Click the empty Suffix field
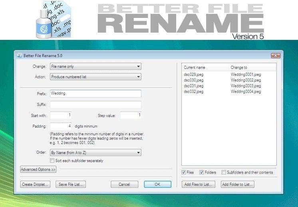This screenshot has width=298, height=207. (x=95, y=104)
